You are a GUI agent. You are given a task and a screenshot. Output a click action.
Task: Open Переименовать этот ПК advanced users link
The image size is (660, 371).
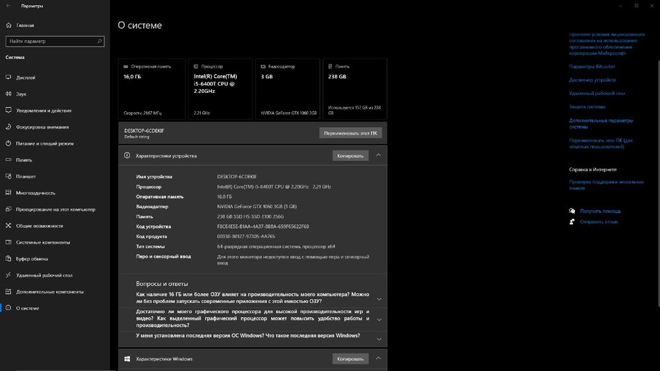tap(601, 144)
